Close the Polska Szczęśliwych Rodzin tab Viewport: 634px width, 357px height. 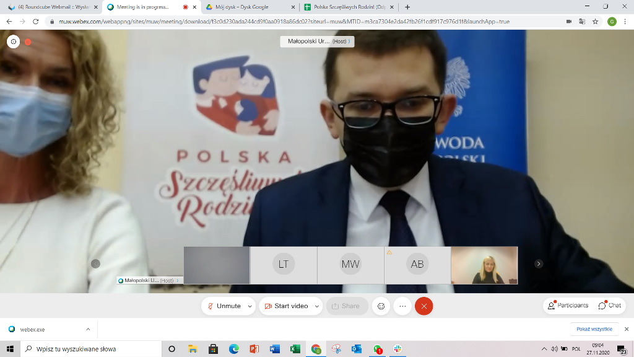(392, 7)
